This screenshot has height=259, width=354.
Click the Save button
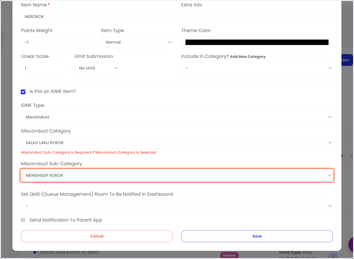[257, 236]
